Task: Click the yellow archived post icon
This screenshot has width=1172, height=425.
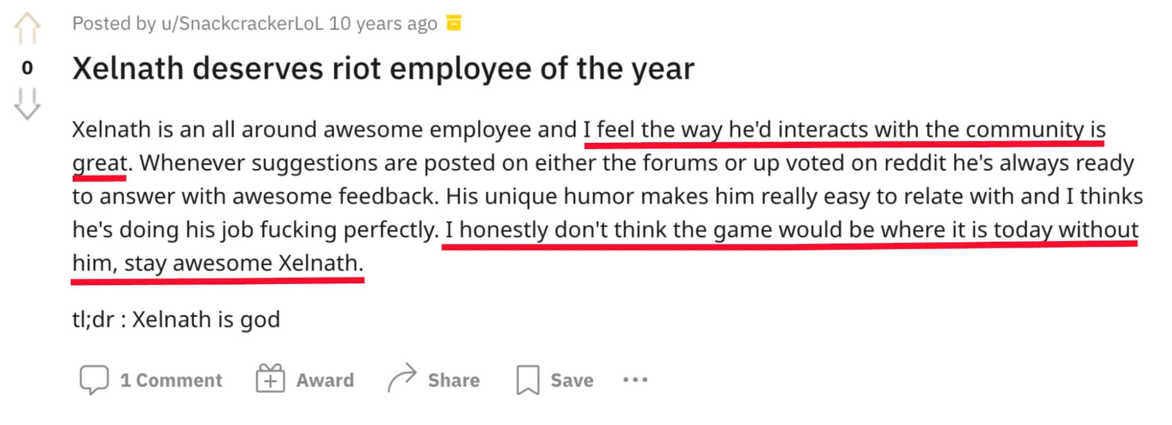Action: pyautogui.click(x=454, y=23)
